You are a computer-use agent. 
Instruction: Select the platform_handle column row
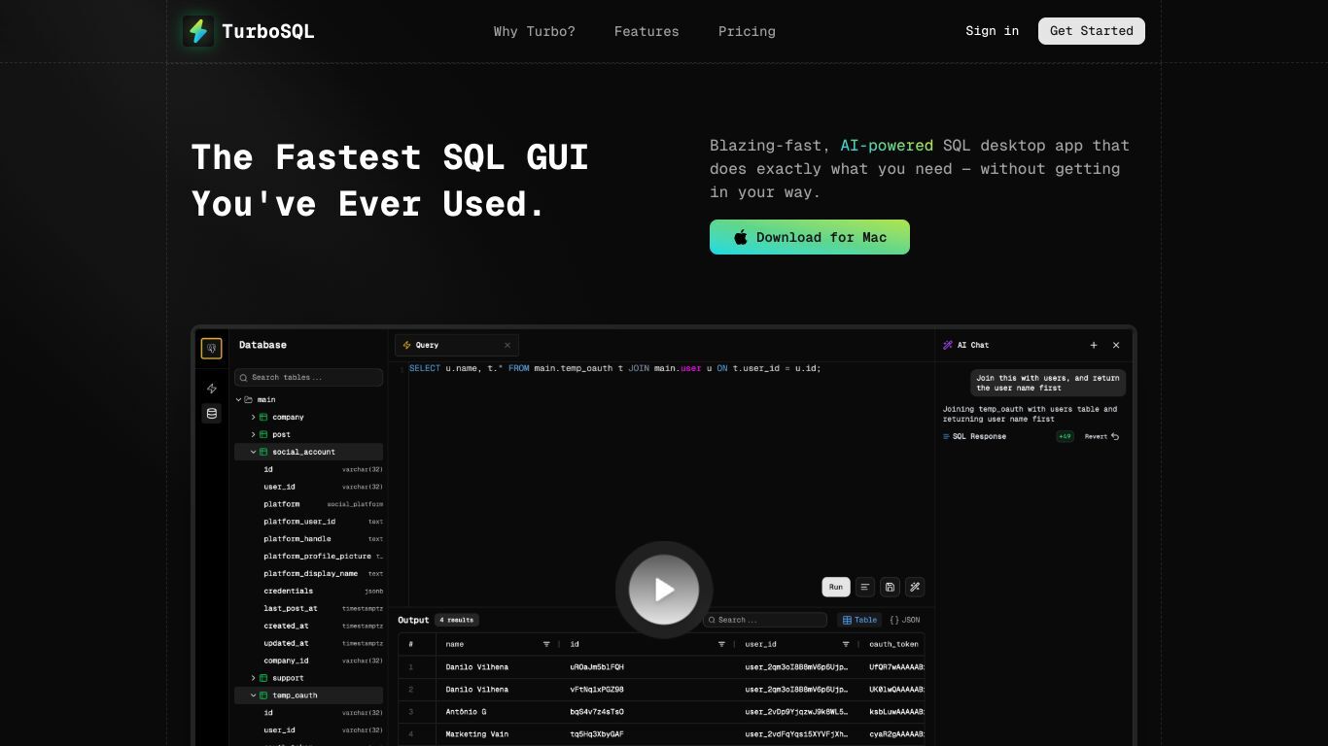[323, 539]
